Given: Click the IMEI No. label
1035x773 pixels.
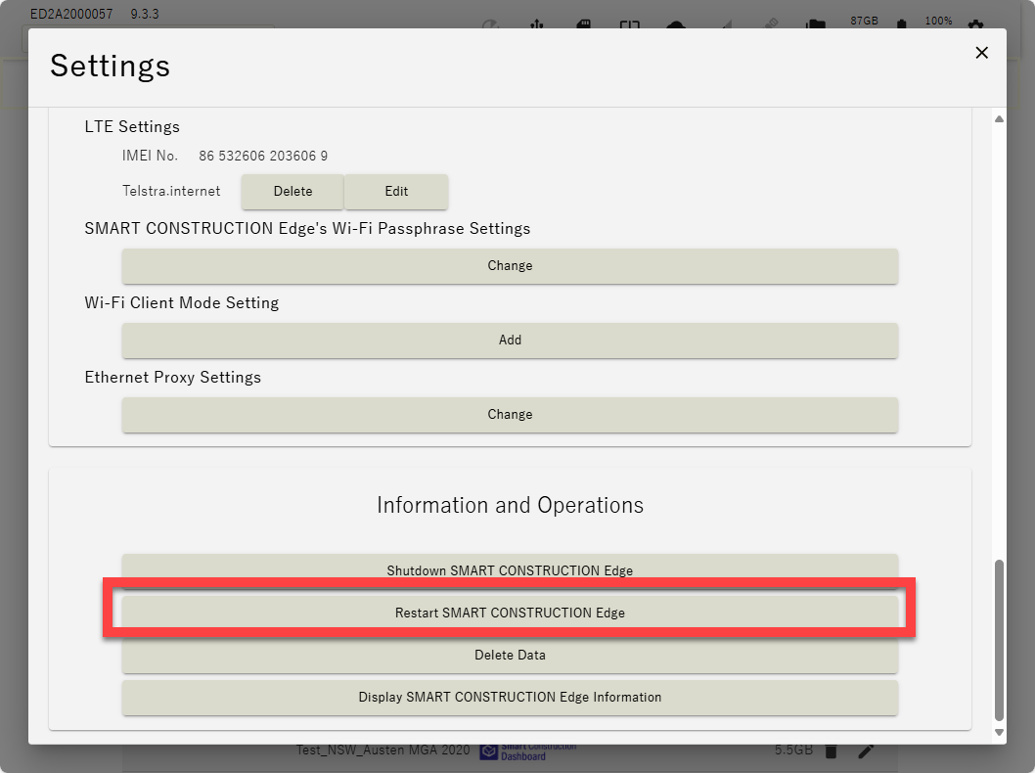Looking at the screenshot, I should 150,156.
